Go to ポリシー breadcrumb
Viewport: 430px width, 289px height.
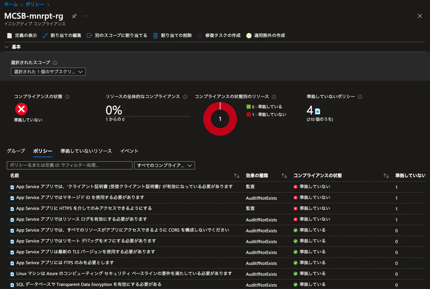point(35,4)
